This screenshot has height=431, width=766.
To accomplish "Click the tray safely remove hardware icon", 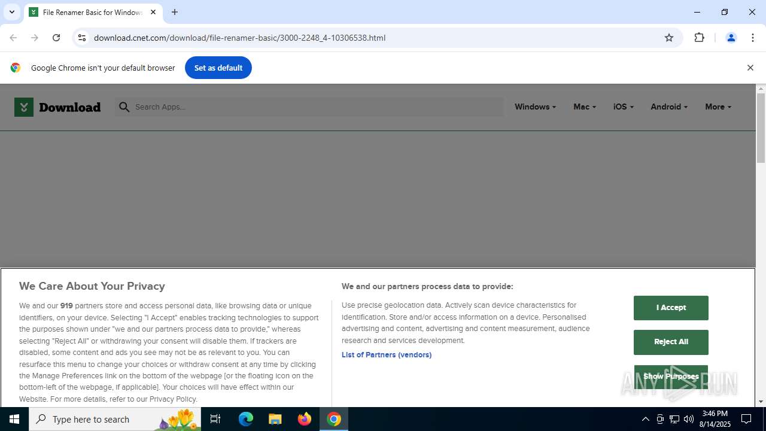I will click(x=660, y=419).
